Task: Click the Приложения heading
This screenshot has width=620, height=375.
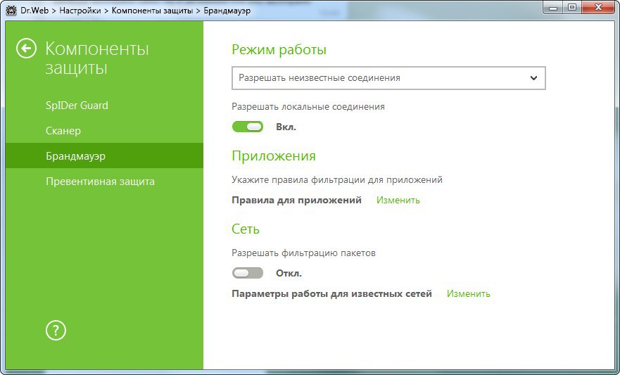Action: (x=274, y=155)
